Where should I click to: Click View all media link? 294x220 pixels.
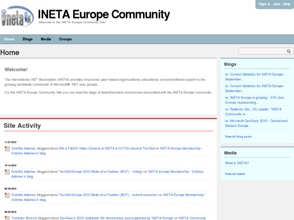click(235, 174)
